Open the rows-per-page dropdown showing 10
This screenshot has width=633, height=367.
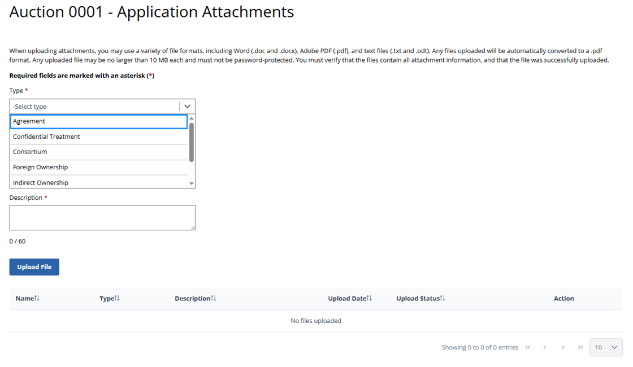pos(605,347)
